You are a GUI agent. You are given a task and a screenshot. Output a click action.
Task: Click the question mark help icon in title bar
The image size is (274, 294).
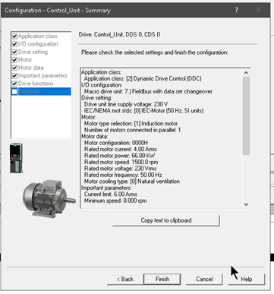[x=236, y=10]
